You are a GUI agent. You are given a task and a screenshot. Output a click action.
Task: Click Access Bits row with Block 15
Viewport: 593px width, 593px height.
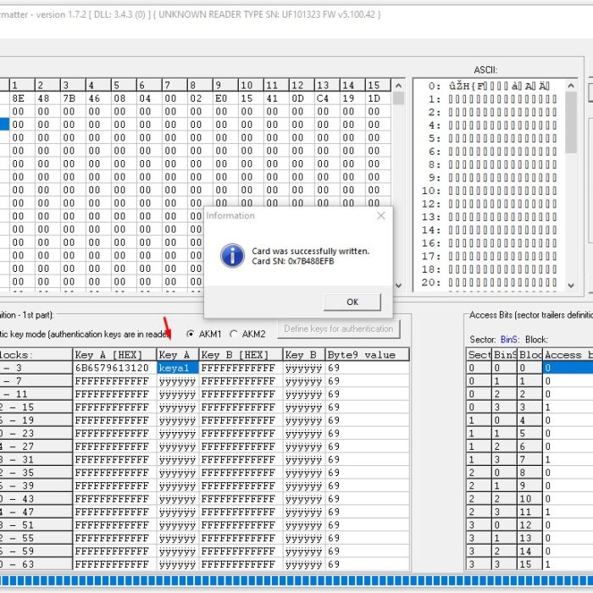[x=529, y=564]
